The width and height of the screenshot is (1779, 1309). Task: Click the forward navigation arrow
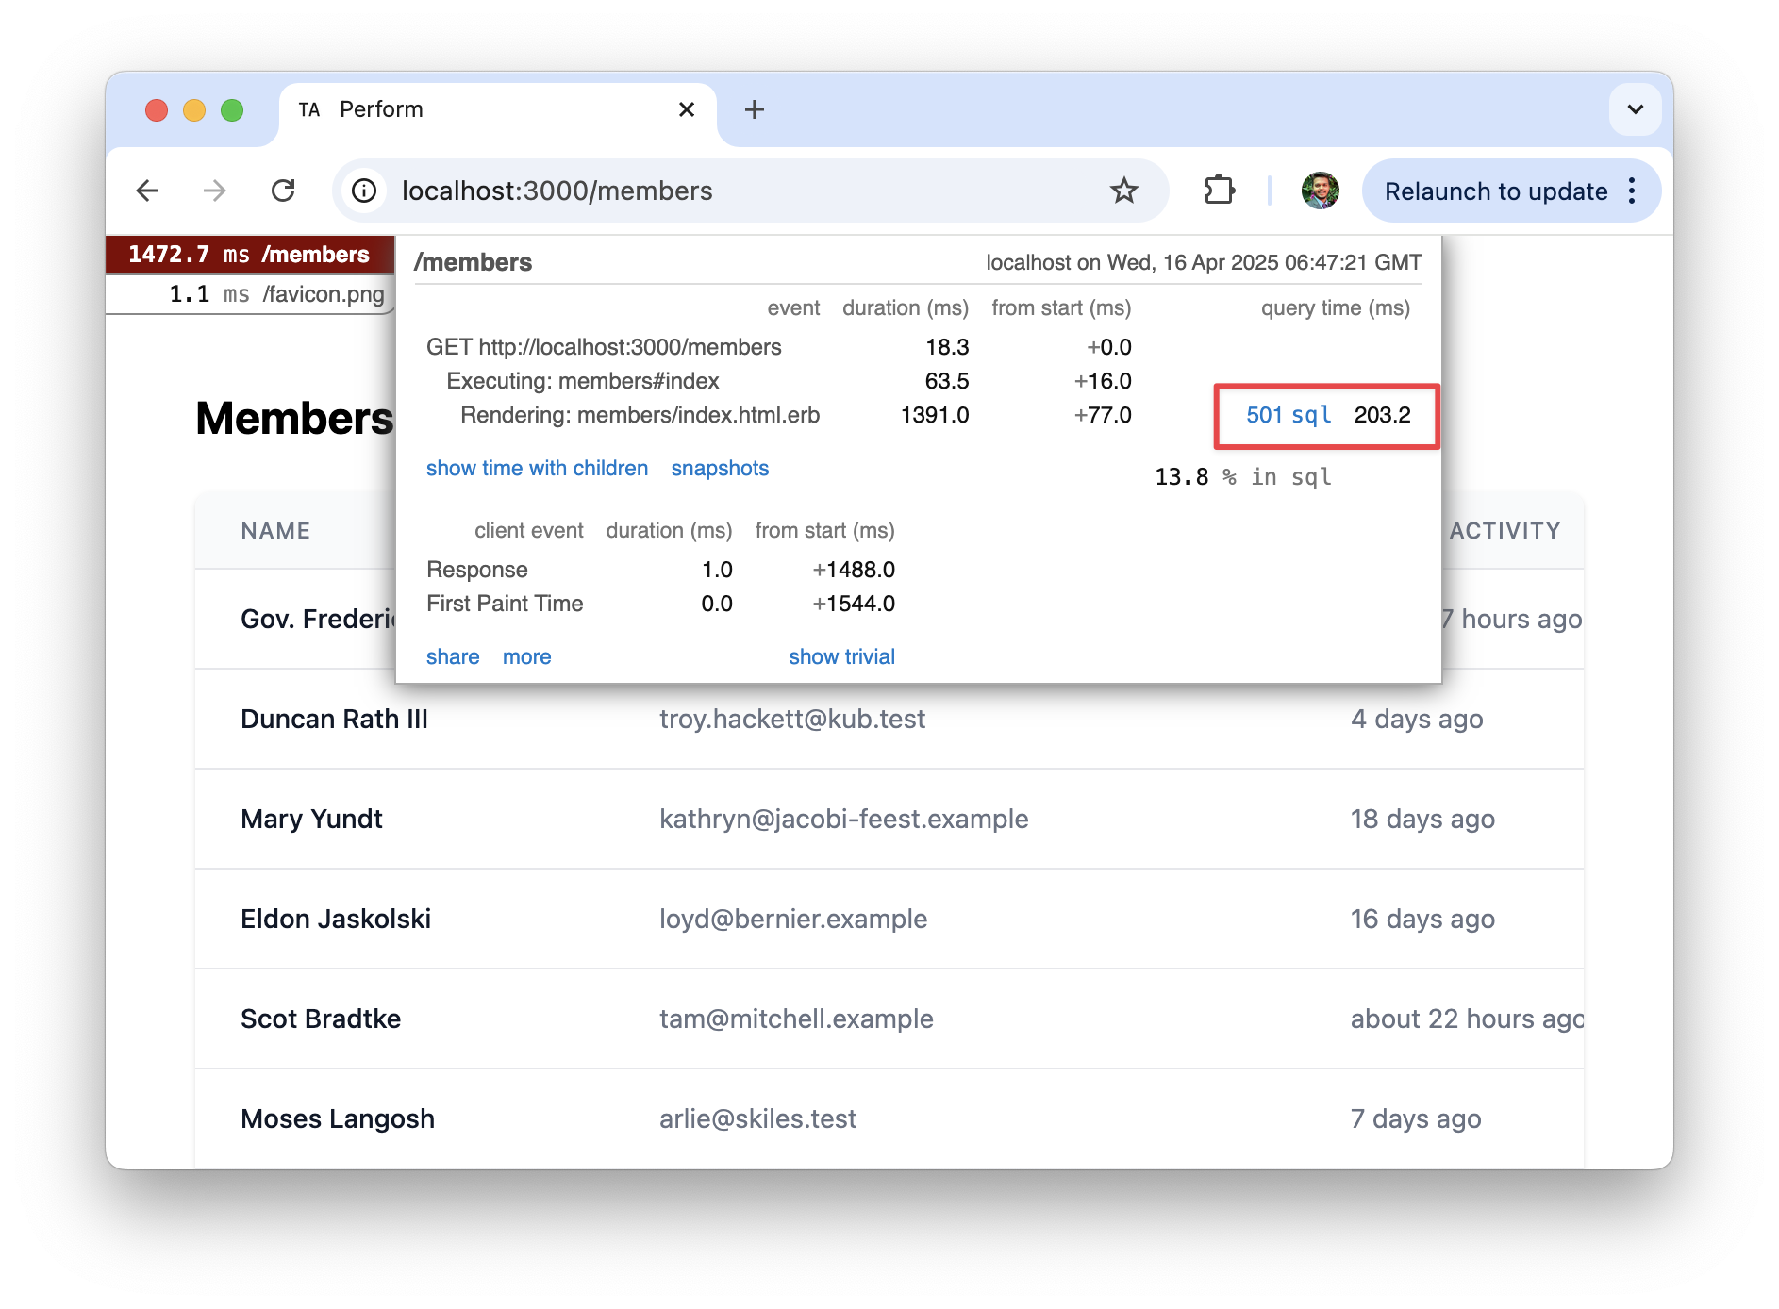(x=215, y=191)
